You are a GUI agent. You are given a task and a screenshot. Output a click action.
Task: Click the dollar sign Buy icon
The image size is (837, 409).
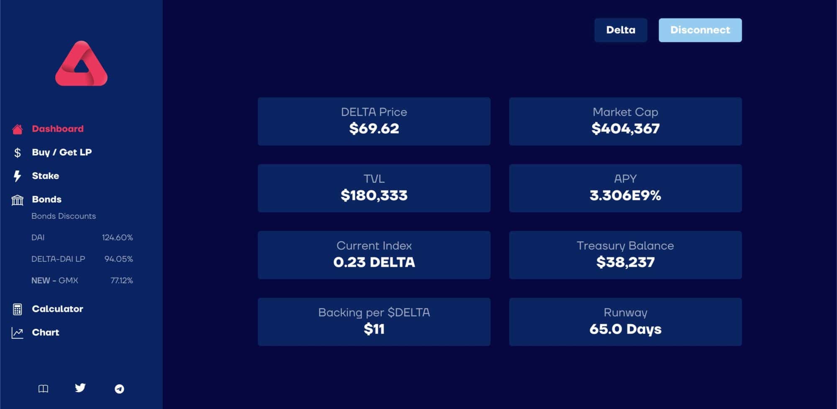17,153
